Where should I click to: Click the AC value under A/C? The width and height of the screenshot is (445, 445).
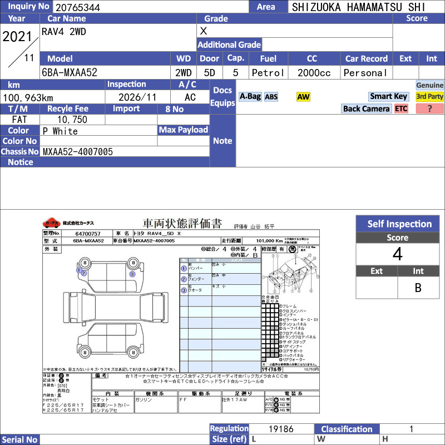[190, 97]
